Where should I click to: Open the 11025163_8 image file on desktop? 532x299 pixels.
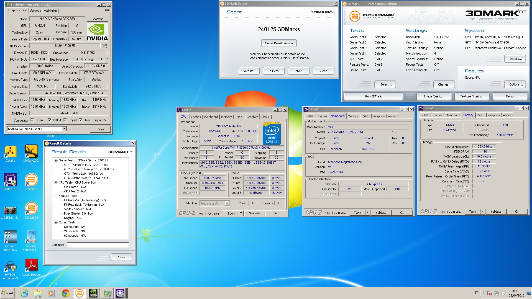(x=10, y=213)
